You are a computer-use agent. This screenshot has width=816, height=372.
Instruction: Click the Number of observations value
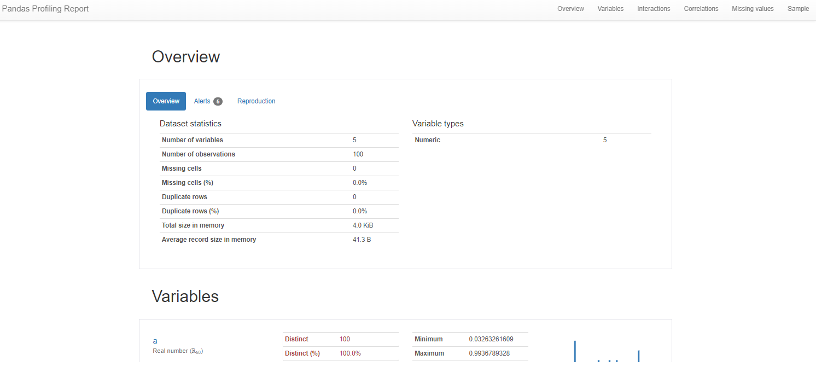pyautogui.click(x=358, y=154)
